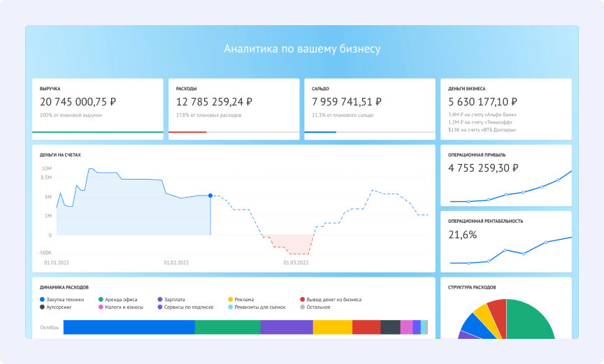Screen dimensions: 604x364
Task: Click the 21,3% от планового сальдо text
Action: click(343, 115)
